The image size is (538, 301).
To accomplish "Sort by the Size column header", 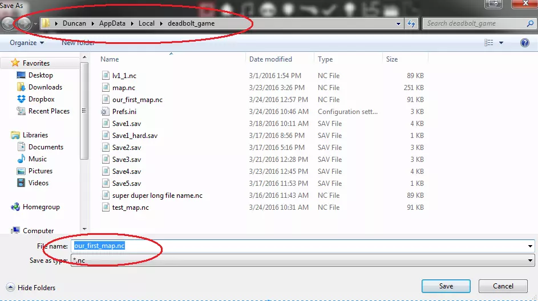I will click(392, 59).
